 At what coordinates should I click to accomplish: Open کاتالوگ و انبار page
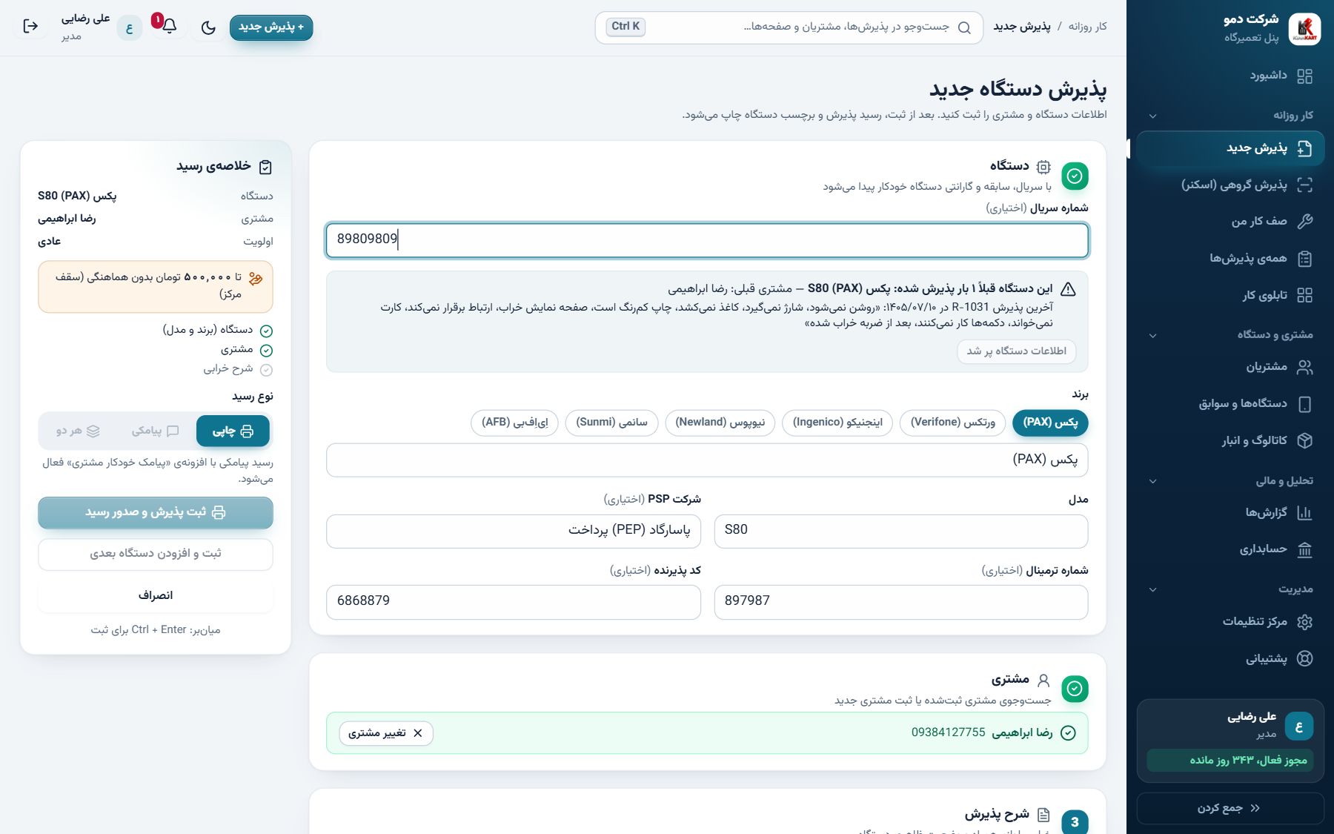point(1230,440)
